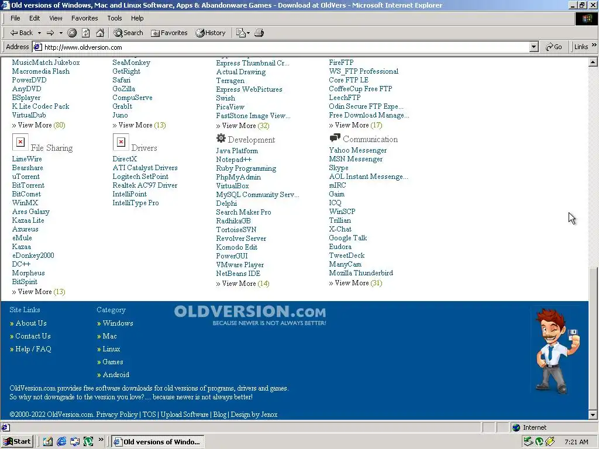This screenshot has width=599, height=449.
Task: Click the Development gear icon
Action: pos(221,138)
